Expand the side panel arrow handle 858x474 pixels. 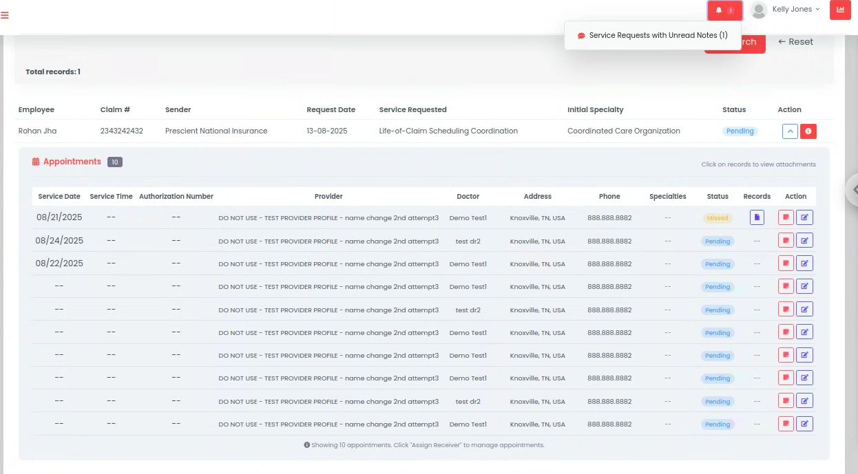853,189
